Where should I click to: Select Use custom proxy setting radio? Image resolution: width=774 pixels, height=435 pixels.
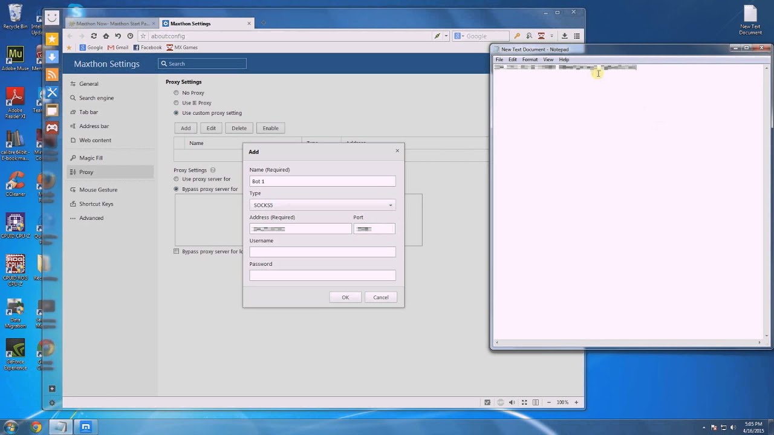(x=177, y=113)
